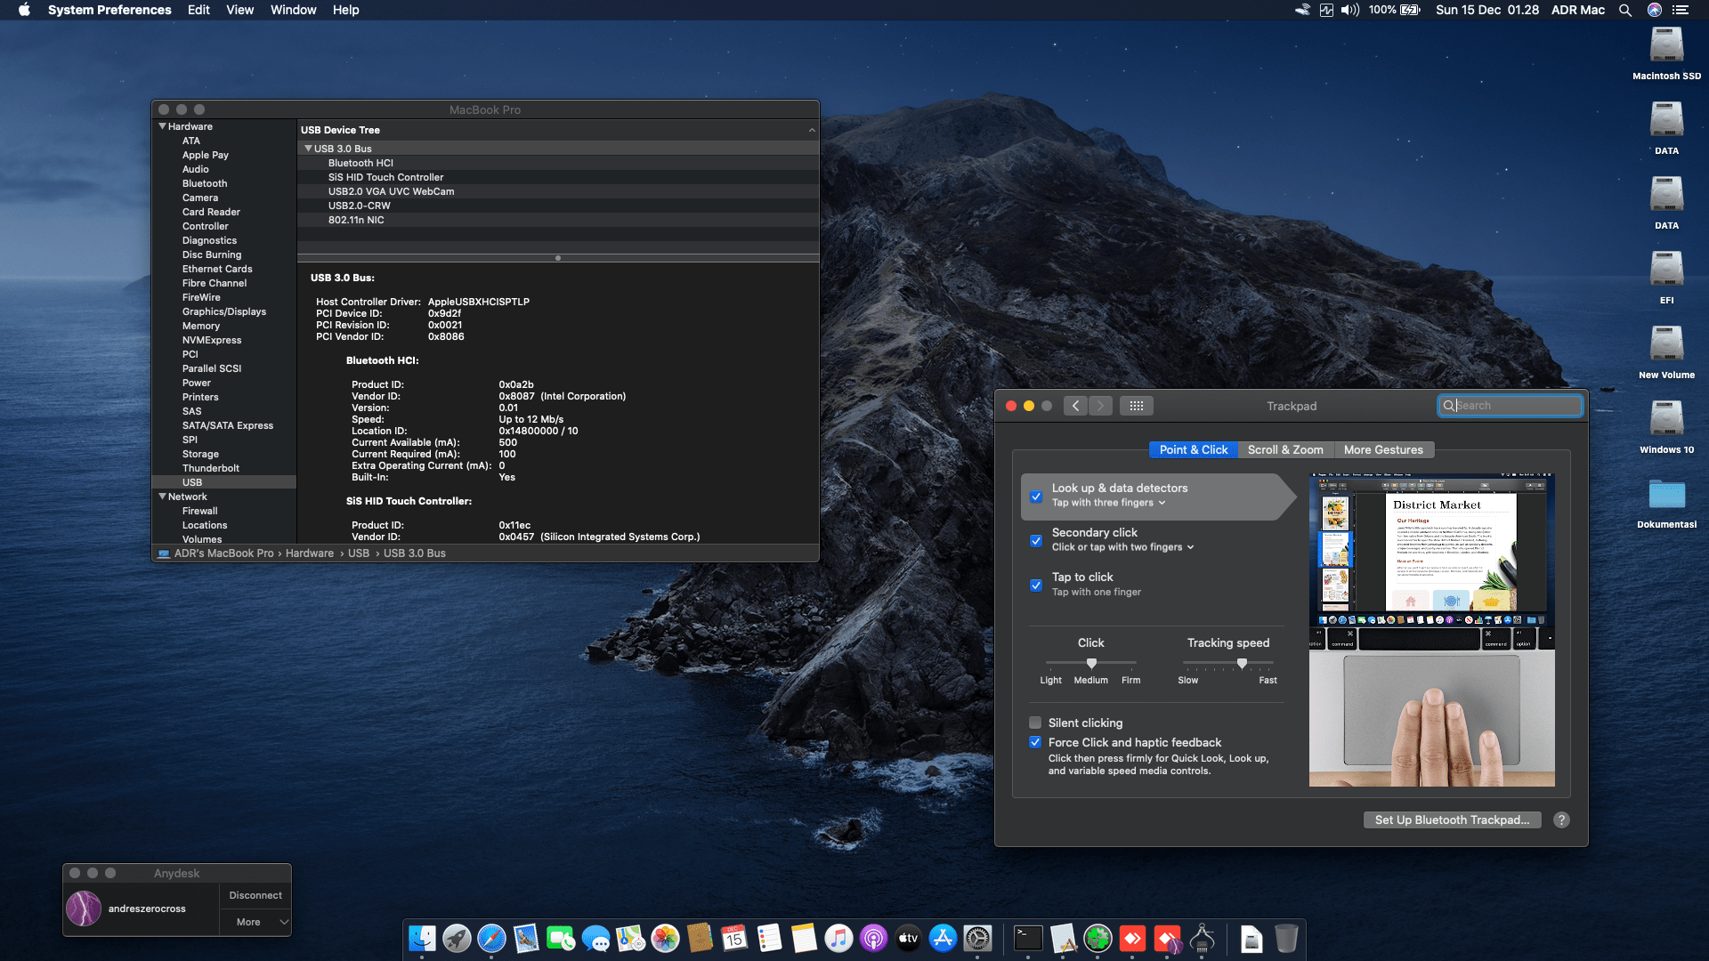Click the volume icon in menu bar

[1350, 10]
